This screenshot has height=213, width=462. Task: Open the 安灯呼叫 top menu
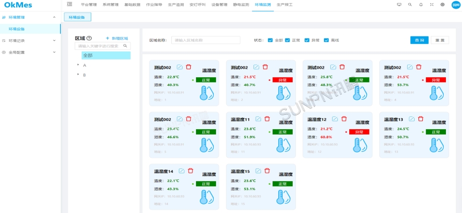[198, 5]
